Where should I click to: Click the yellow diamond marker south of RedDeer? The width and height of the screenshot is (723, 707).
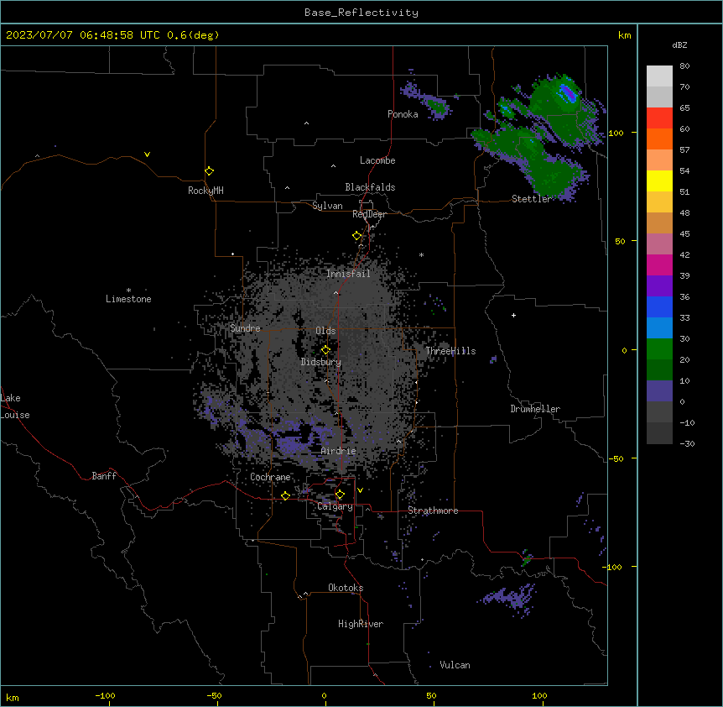356,236
